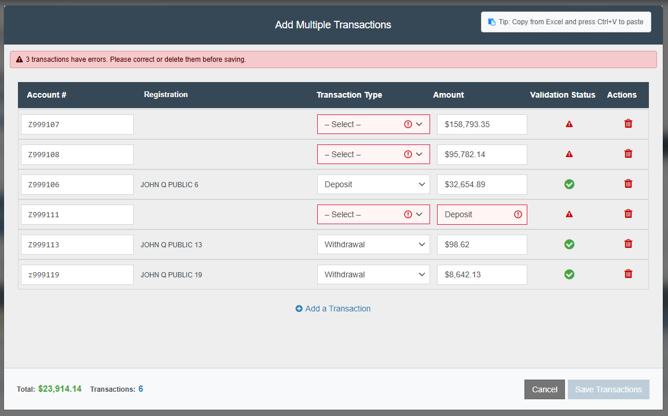Delete the Z999108 transaction row
The height and width of the screenshot is (416, 668).
(x=628, y=154)
